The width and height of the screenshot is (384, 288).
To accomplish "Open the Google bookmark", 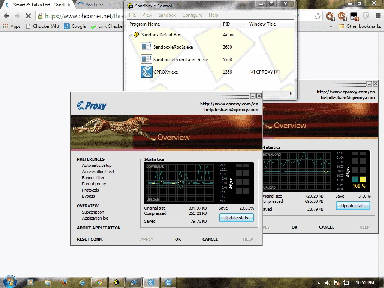I will (75, 26).
